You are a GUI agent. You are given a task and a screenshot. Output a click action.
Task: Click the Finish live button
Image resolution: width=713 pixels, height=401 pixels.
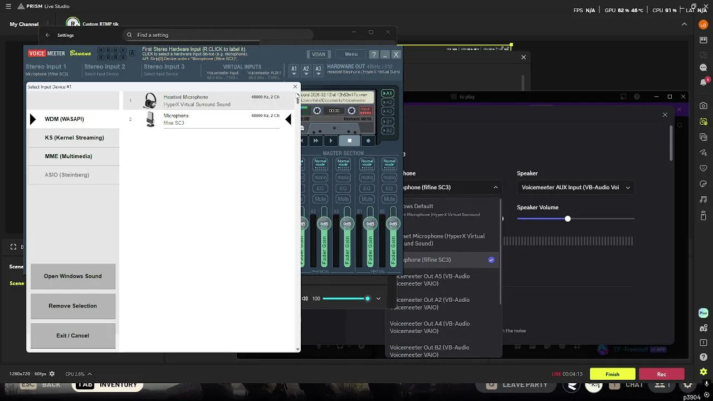click(612, 374)
